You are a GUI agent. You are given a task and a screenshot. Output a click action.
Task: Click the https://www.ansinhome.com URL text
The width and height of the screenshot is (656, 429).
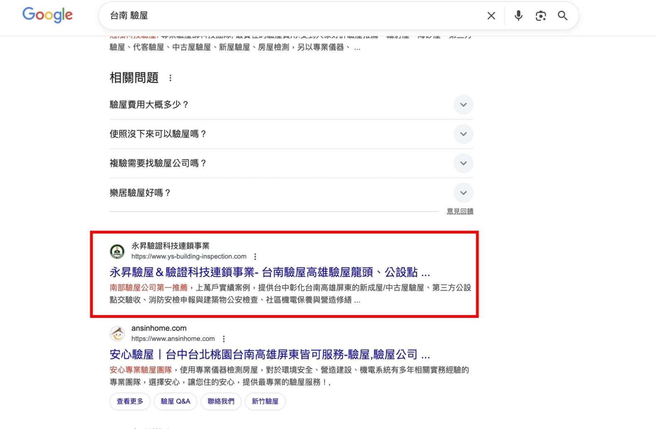click(173, 339)
